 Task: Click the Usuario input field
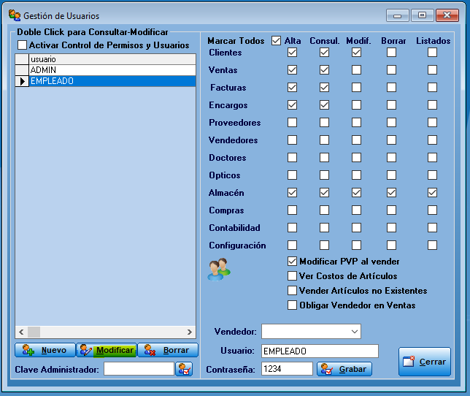320,351
